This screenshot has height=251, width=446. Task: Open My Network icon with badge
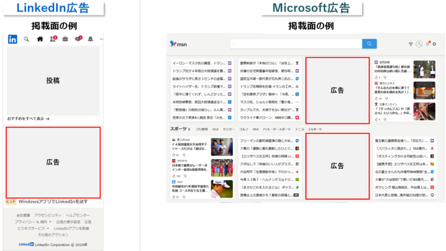(x=53, y=39)
